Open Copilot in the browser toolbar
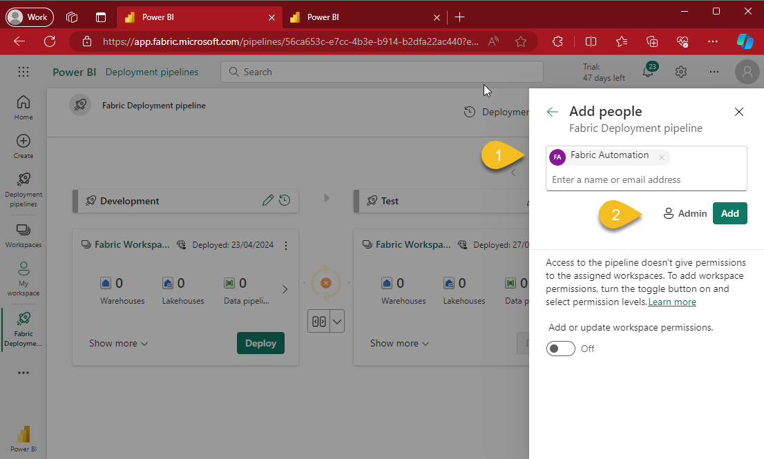This screenshot has height=459, width=764. (x=745, y=41)
